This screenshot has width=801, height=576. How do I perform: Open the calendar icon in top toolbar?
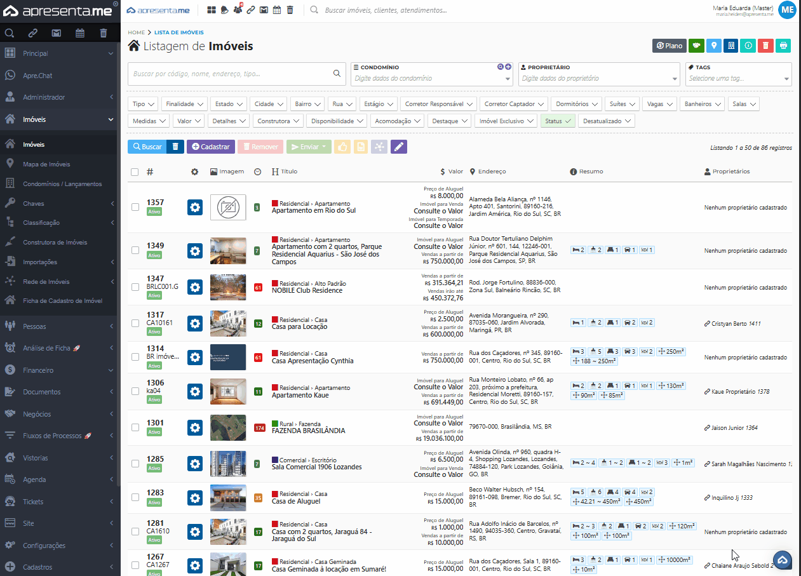277,10
